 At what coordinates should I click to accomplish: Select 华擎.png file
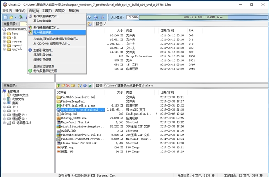tap(67, 147)
